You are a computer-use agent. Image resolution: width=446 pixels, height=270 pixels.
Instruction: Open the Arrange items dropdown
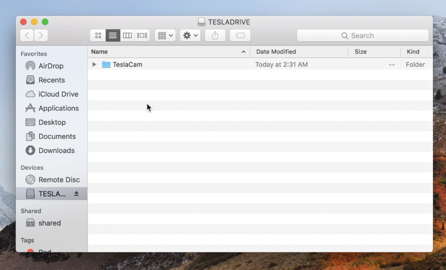[x=165, y=36]
